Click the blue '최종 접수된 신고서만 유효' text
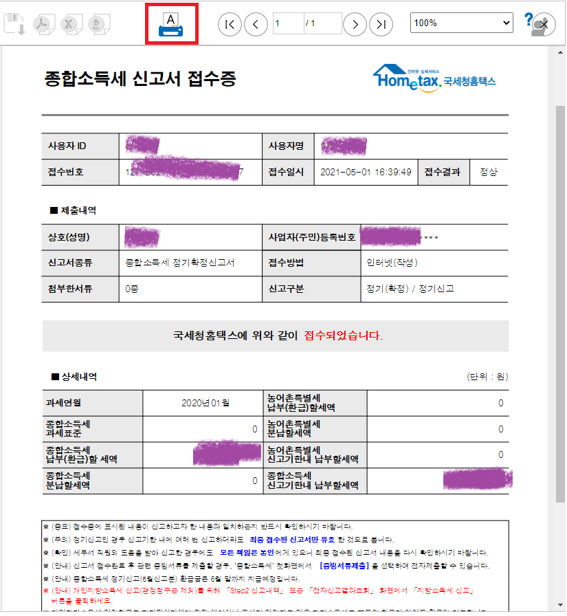This screenshot has height=616, width=567. click(292, 540)
